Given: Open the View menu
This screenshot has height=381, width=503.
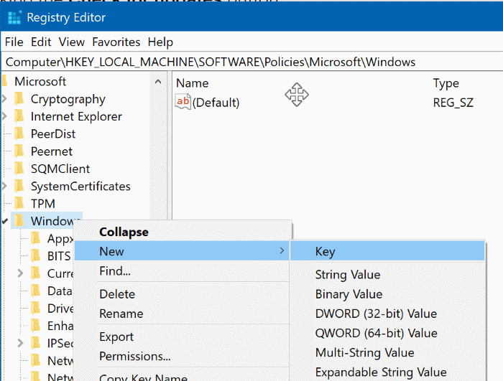Looking at the screenshot, I should click(x=72, y=42).
